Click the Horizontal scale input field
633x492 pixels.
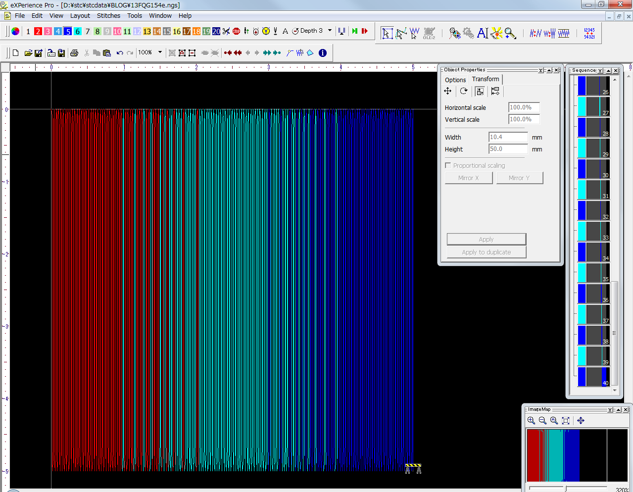[524, 107]
